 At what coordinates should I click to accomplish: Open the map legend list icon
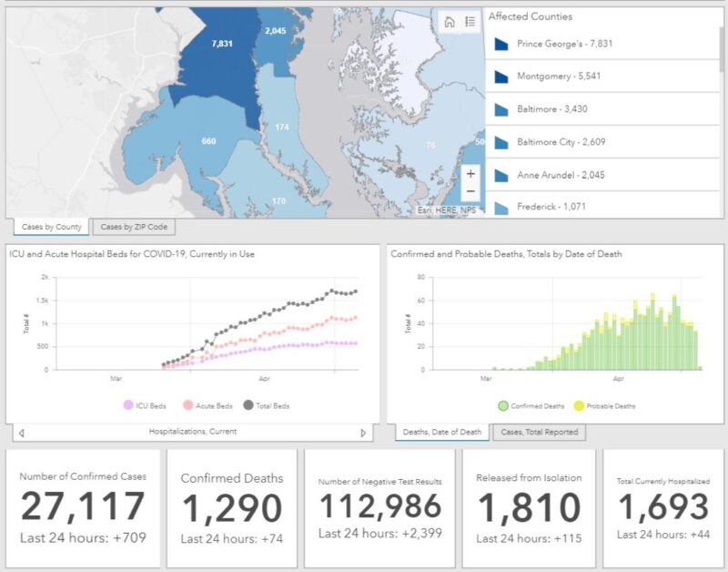[x=470, y=22]
